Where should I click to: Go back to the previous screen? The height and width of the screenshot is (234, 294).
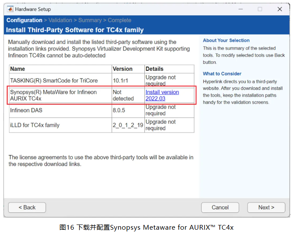click(x=27, y=207)
